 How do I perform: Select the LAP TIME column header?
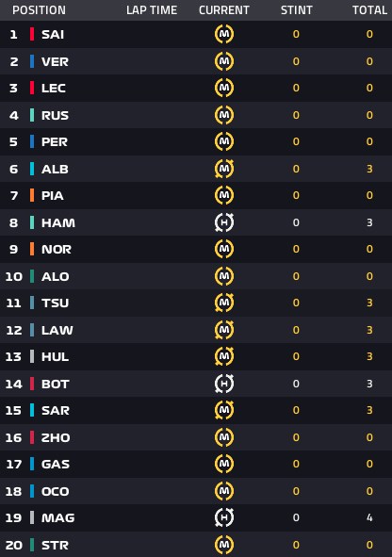coord(152,10)
